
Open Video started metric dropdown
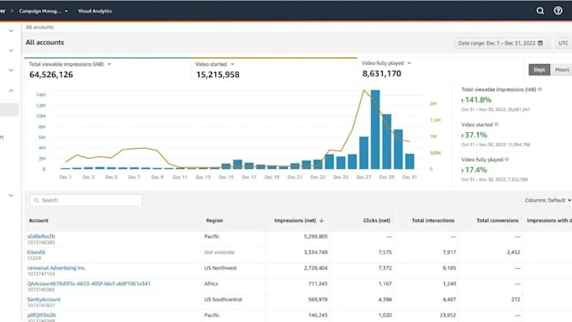(x=232, y=64)
